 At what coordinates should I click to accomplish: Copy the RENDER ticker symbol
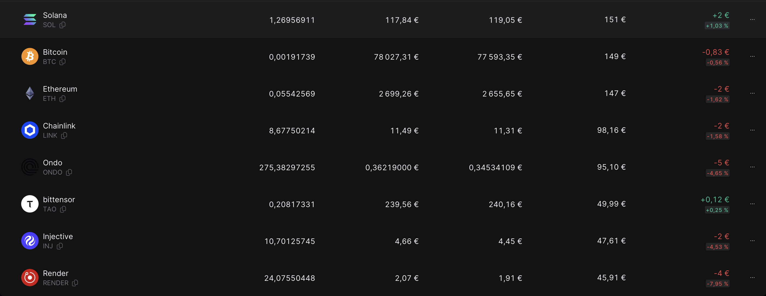click(x=75, y=283)
